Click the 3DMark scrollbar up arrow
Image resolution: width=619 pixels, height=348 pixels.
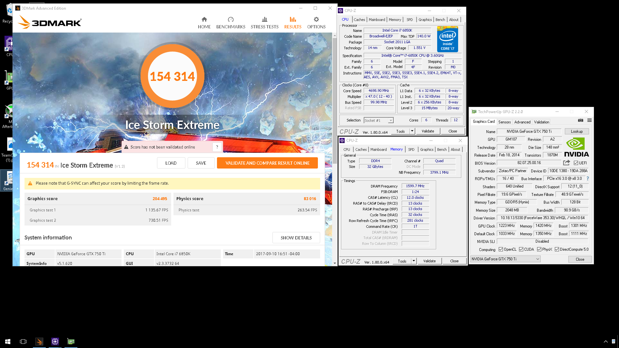click(x=335, y=35)
